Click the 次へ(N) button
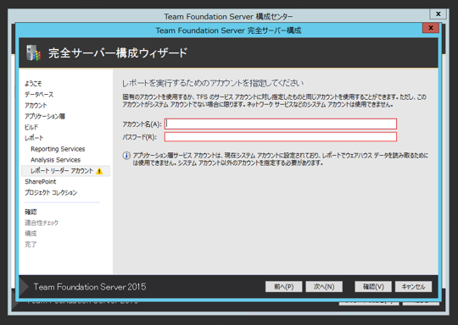Image resolution: width=458 pixels, height=325 pixels. coord(324,287)
